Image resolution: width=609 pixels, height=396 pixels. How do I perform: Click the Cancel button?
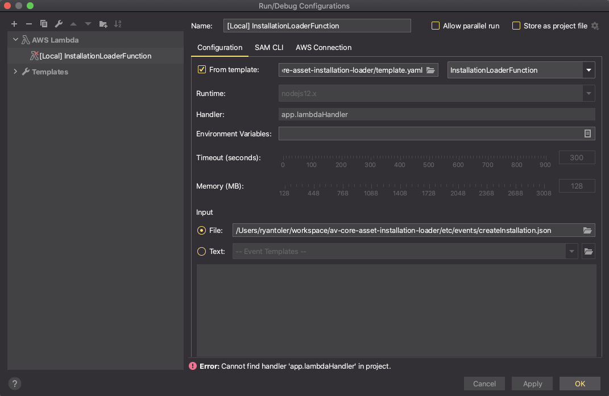pyautogui.click(x=484, y=384)
